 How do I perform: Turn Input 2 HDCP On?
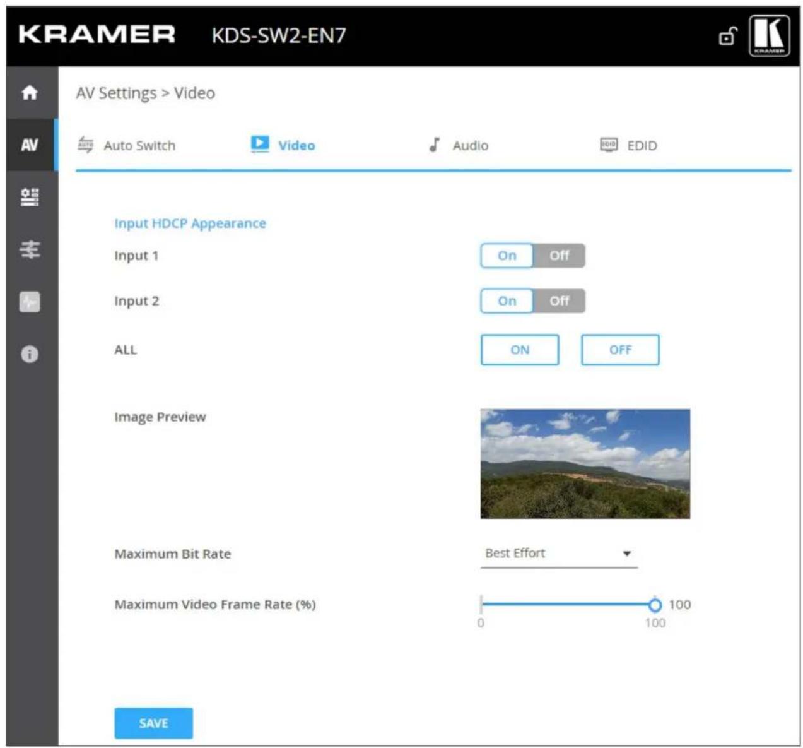tap(507, 301)
